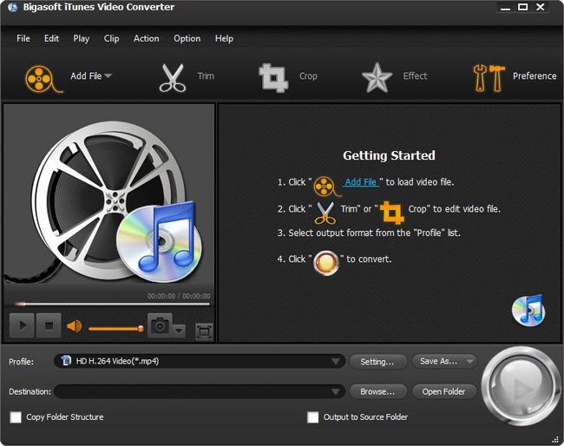Open the Effect star tool

tap(377, 78)
